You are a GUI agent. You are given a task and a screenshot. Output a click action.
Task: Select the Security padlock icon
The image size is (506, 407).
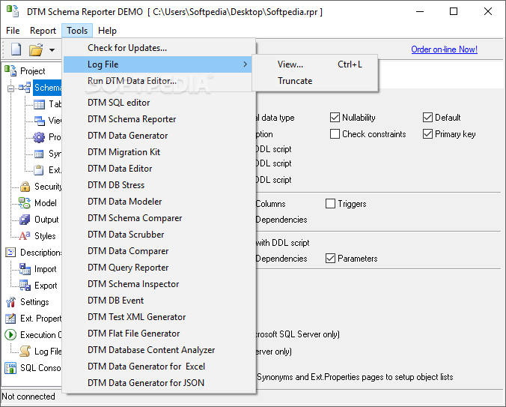click(x=25, y=187)
